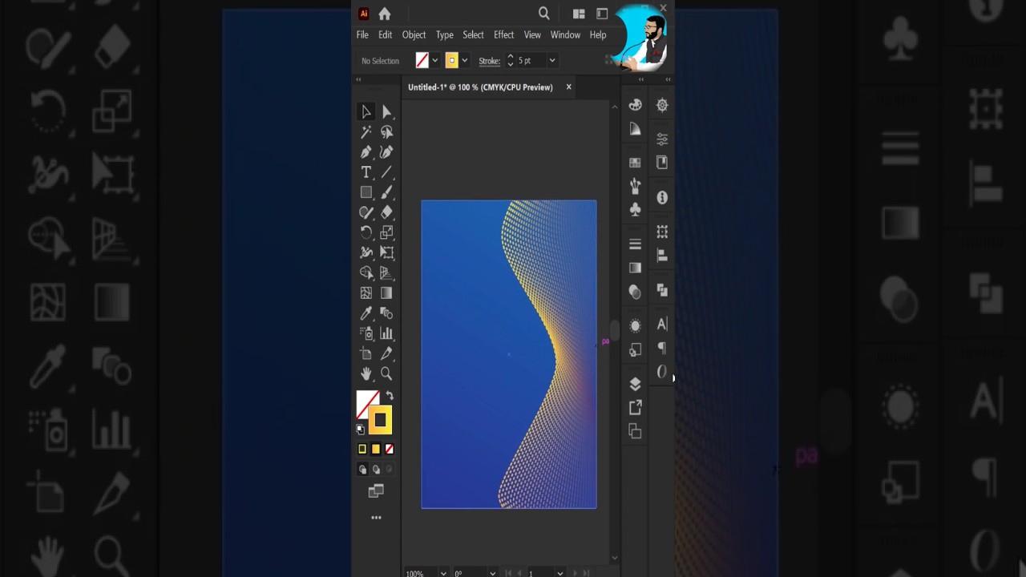Choose the Perspective Grid tool

[386, 272]
